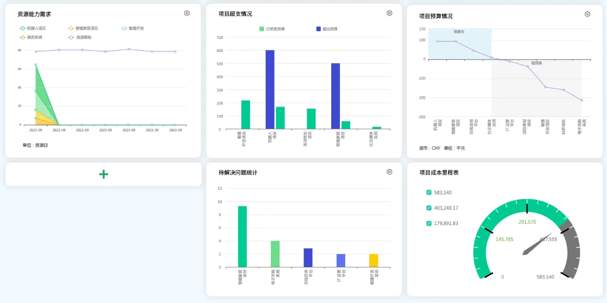Screen dimensions: 607x303
Task: Open settings gear on 资源能力需求 card
Action: [187, 13]
